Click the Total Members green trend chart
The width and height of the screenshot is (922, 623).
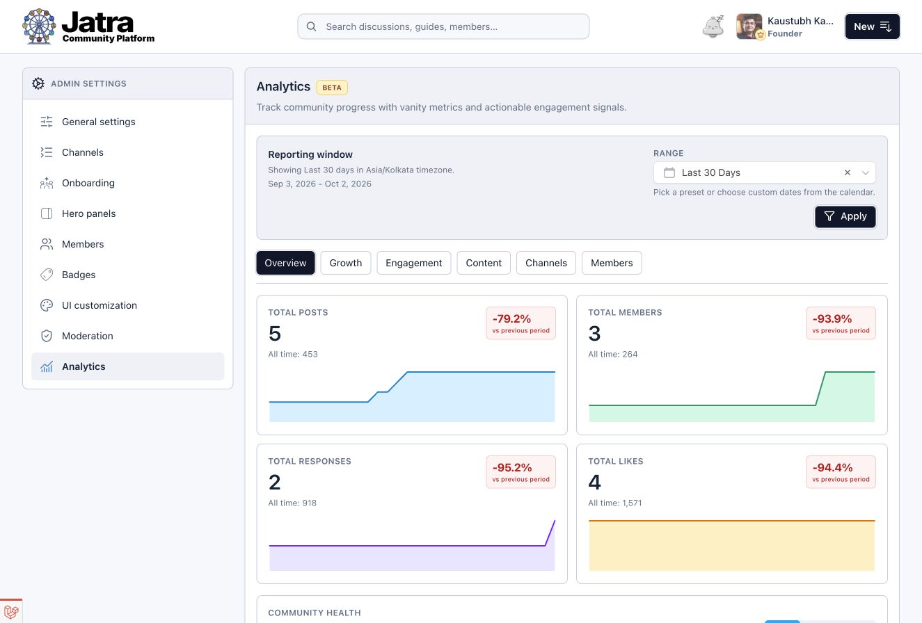click(x=732, y=396)
